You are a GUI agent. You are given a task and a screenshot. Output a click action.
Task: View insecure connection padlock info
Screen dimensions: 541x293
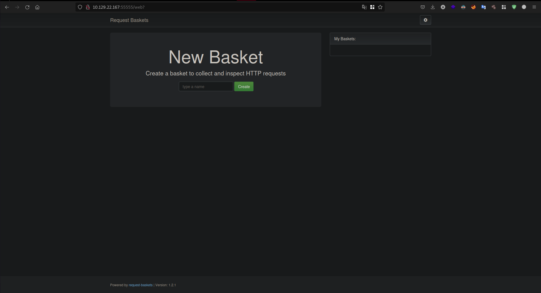pyautogui.click(x=88, y=7)
